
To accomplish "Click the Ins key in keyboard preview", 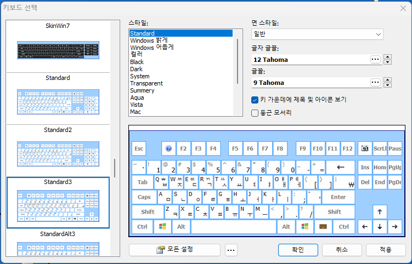I will coord(365,167).
